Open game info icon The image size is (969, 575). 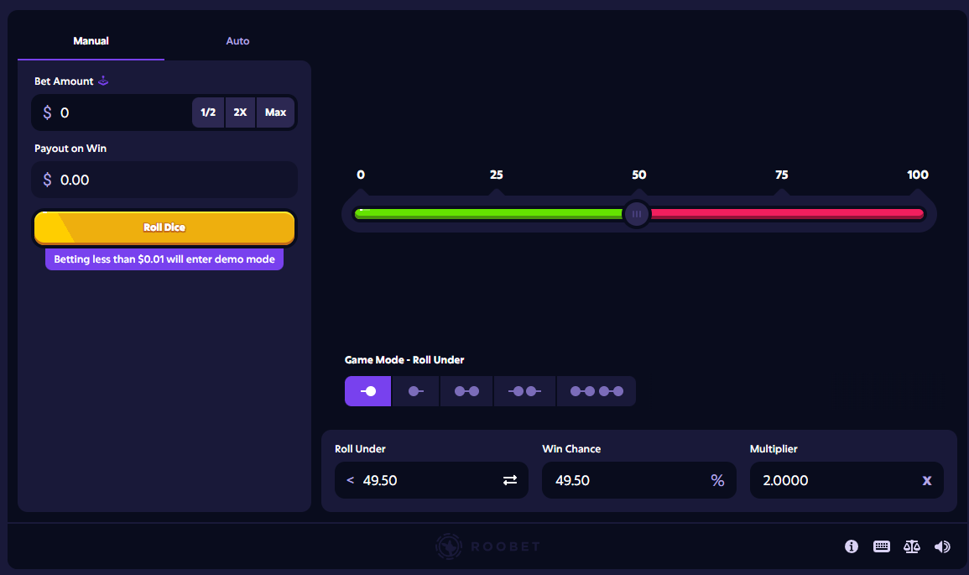pos(852,546)
